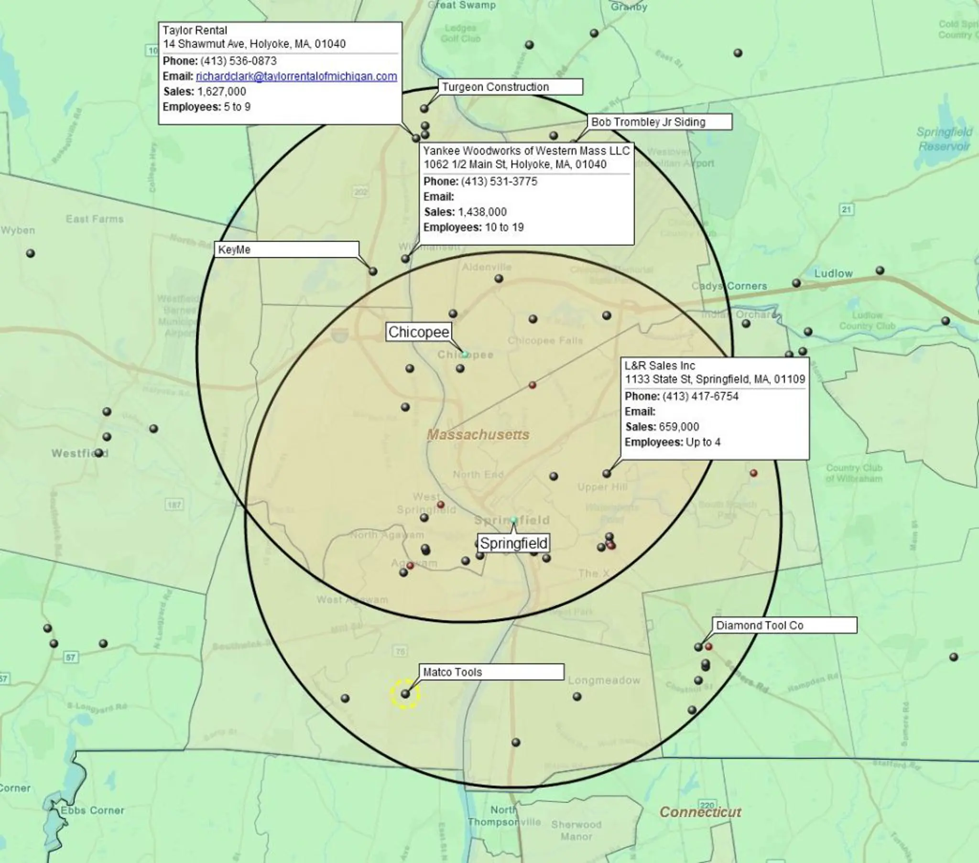This screenshot has width=979, height=863.
Task: Click the cyan Chicopee center marker
Action: (x=465, y=355)
